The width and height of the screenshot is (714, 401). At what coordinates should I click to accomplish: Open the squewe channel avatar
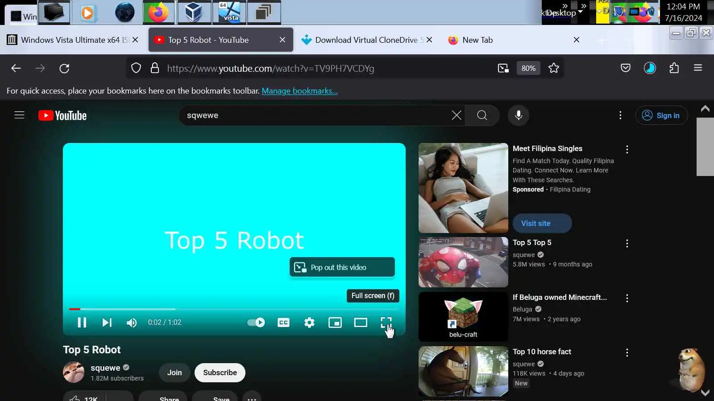click(x=74, y=372)
